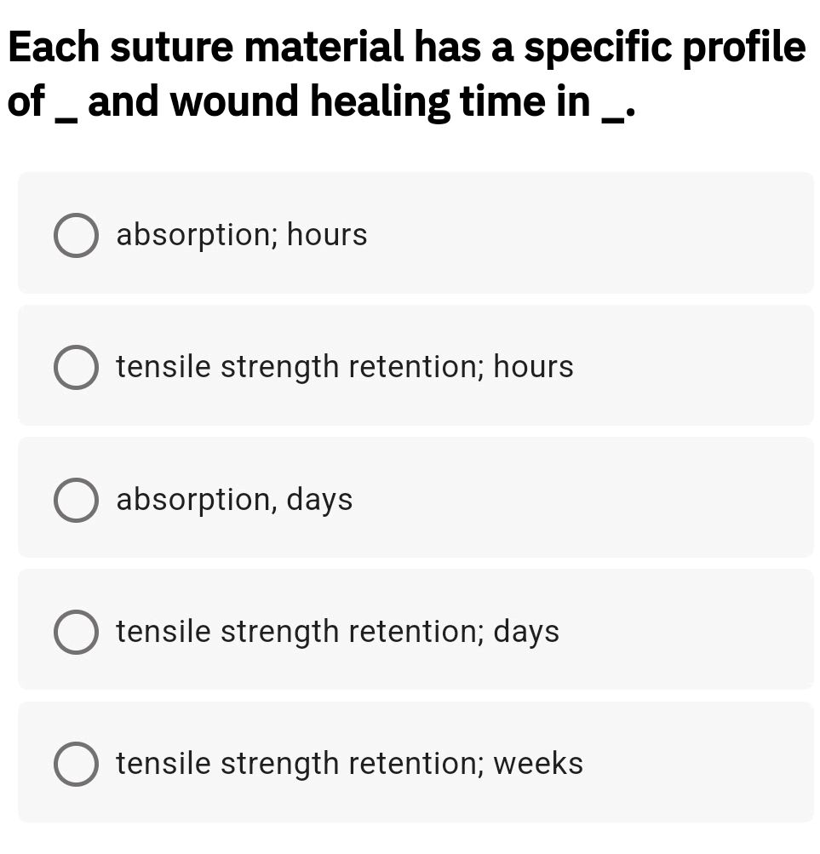This screenshot has height=854, width=820.
Task: Select the 'absorption; hours' radio button
Action: (x=76, y=236)
